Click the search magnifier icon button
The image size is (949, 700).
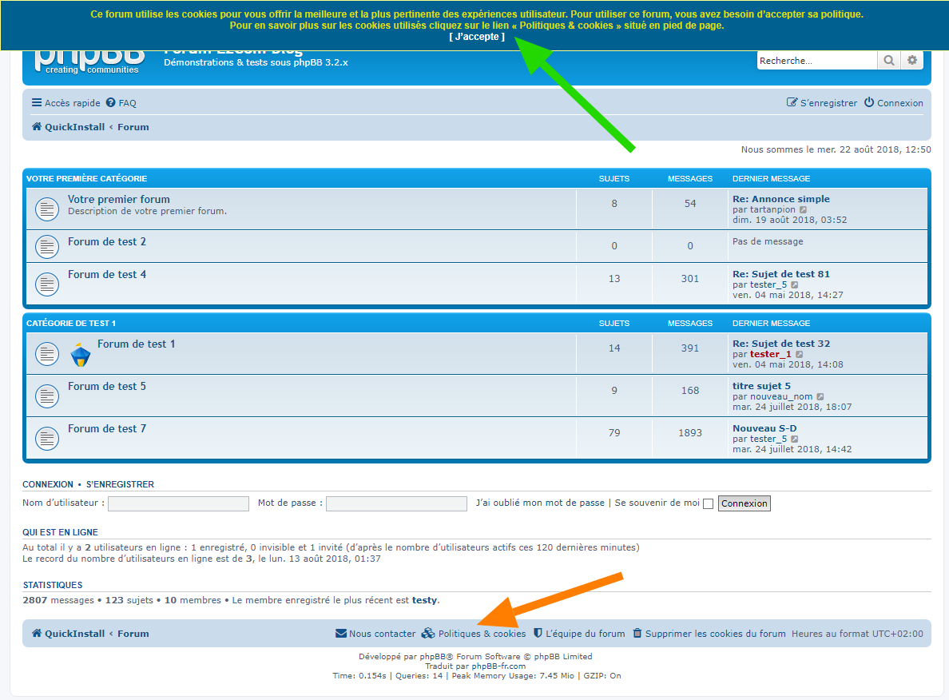tap(888, 61)
